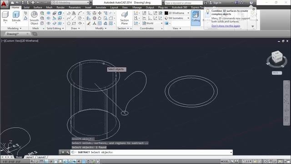Viewport: 291px width, 164px height.
Task: Select the Line draw tool
Action: [74, 18]
